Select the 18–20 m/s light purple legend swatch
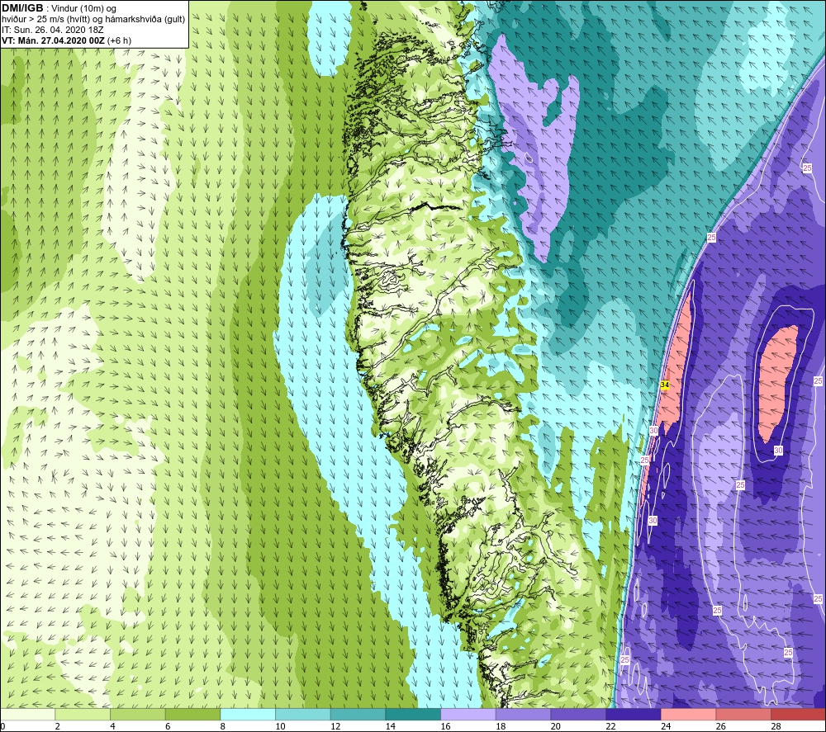826x732 pixels. 523,714
